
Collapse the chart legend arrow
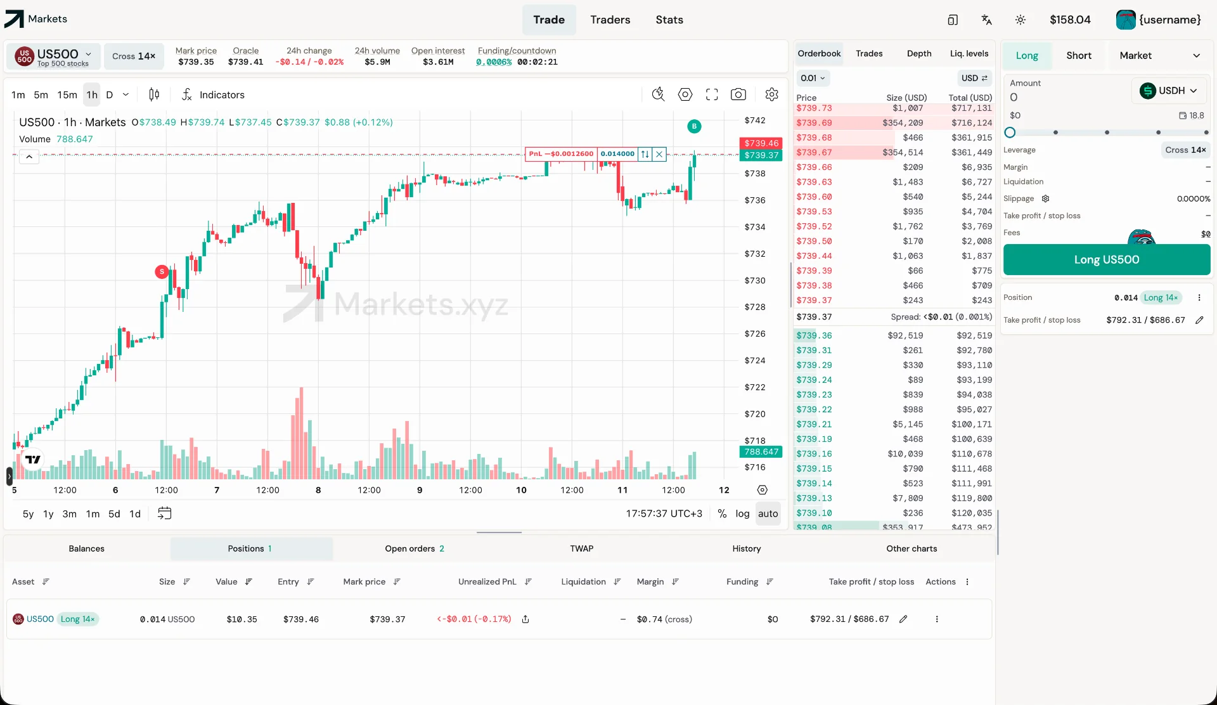pos(29,157)
